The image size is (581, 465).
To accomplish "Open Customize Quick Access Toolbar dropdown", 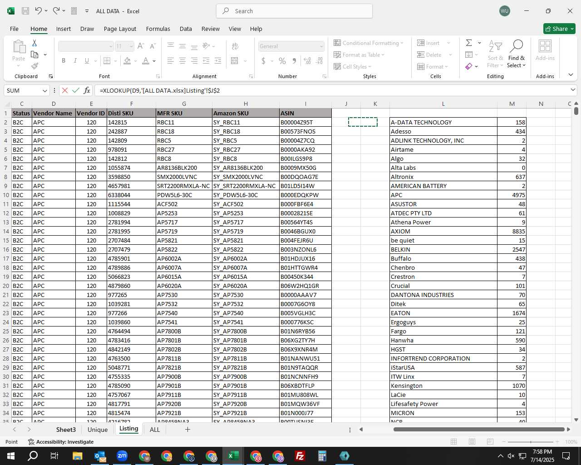I will pos(87,11).
